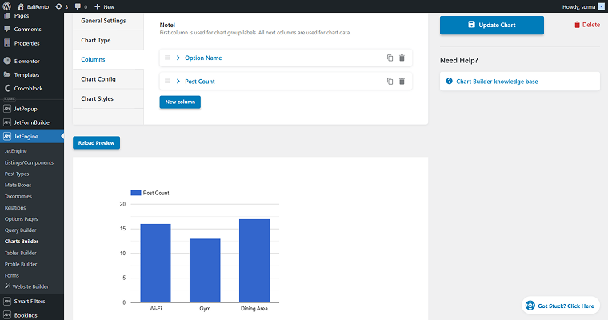The image size is (608, 320).
Task: Click the JetPopup sidebar icon
Action: 7,109
